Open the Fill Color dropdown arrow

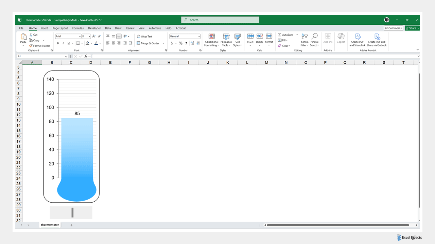pos(91,43)
